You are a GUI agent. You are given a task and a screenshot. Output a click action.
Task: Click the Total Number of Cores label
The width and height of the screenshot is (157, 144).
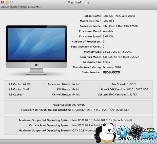[86, 46]
